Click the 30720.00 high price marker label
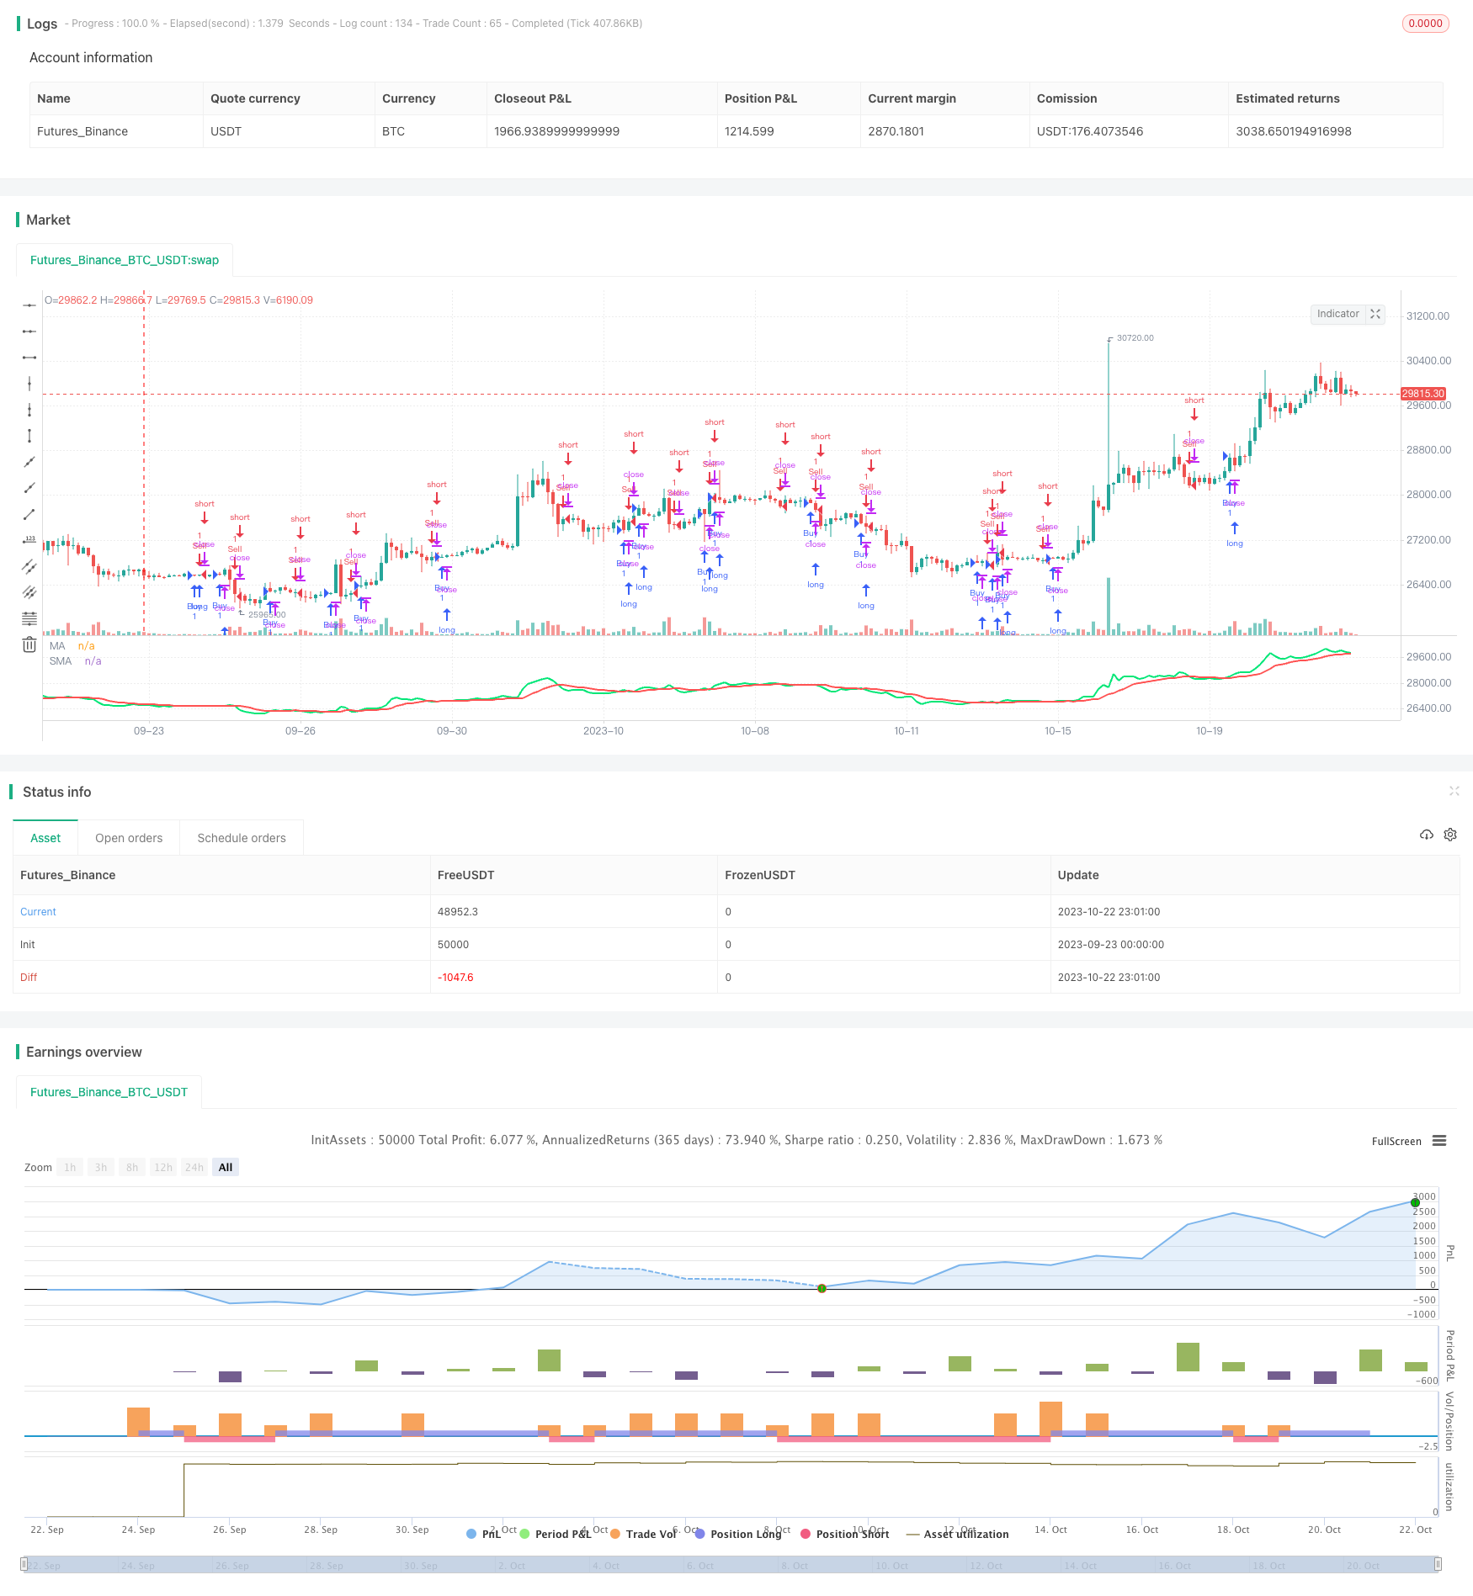 pyautogui.click(x=1135, y=338)
